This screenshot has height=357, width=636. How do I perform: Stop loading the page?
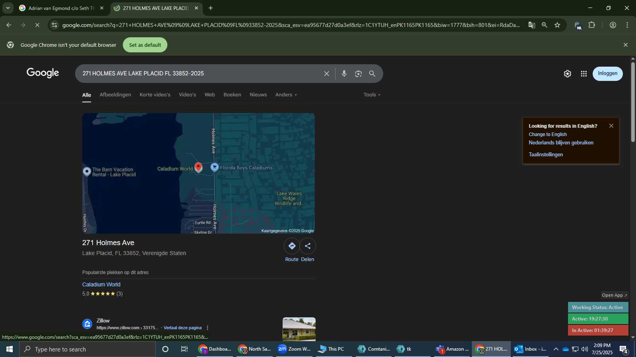click(x=37, y=25)
